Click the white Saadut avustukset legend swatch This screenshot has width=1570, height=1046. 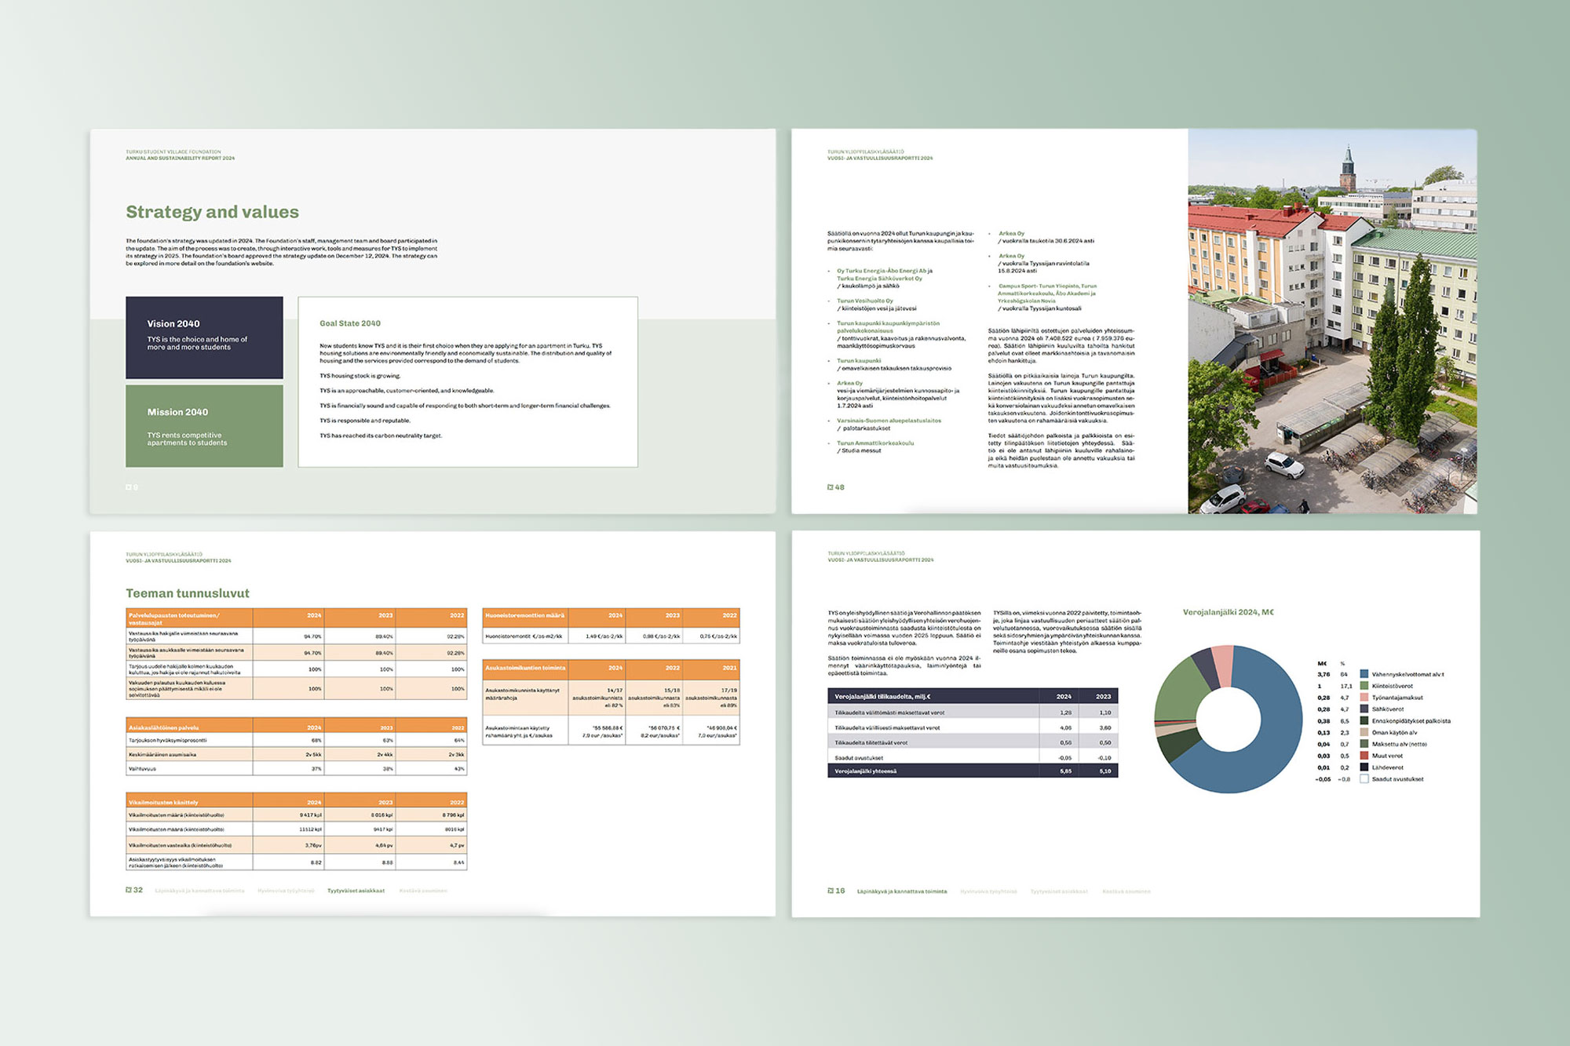coord(1364,779)
